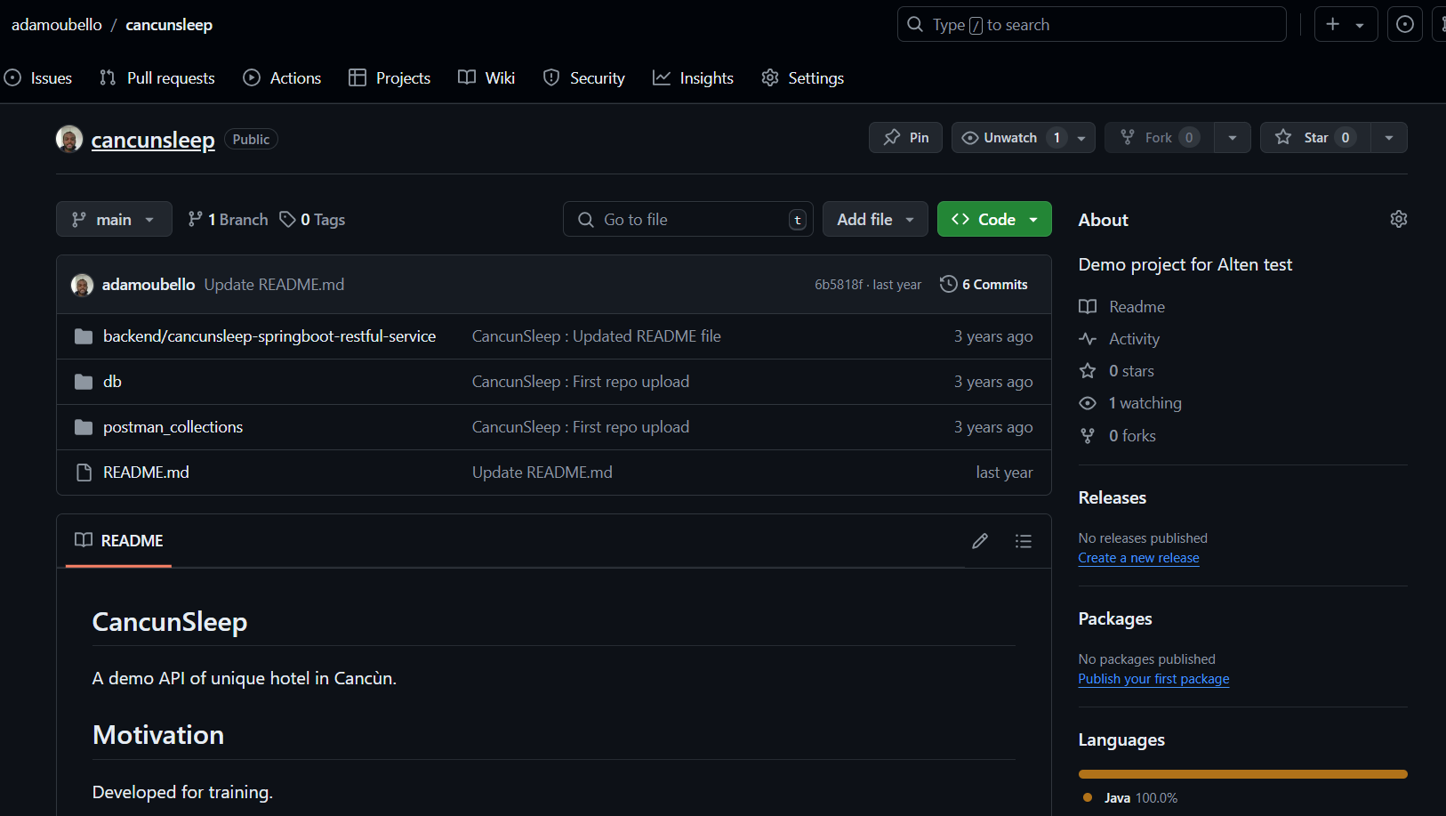Click cancunsleep breadcrumb in header
The height and width of the screenshot is (816, 1446).
[169, 25]
